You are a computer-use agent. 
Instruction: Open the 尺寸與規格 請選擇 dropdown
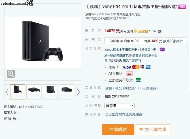(x=120, y=106)
